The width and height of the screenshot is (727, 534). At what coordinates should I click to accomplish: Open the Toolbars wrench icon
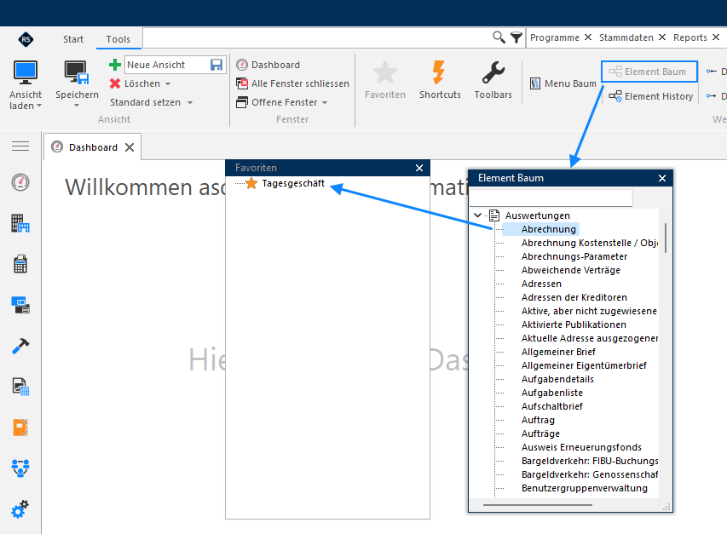pyautogui.click(x=493, y=72)
